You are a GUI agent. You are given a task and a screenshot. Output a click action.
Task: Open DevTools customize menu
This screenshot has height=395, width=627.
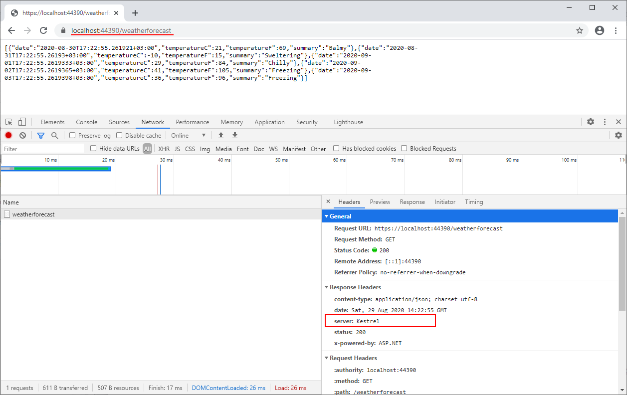(x=605, y=122)
